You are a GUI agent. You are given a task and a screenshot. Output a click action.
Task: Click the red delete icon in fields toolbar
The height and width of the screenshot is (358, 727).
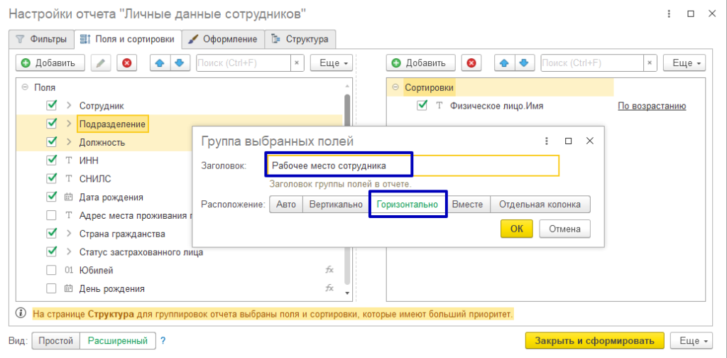[x=127, y=63]
